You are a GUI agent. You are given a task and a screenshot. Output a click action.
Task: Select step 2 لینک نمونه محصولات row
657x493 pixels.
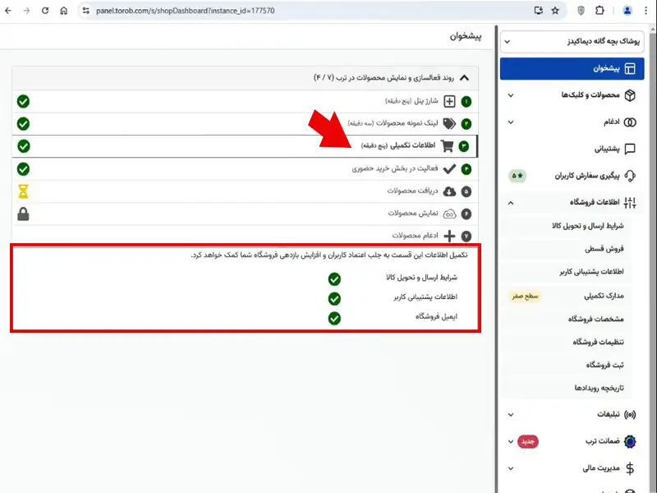click(x=245, y=124)
